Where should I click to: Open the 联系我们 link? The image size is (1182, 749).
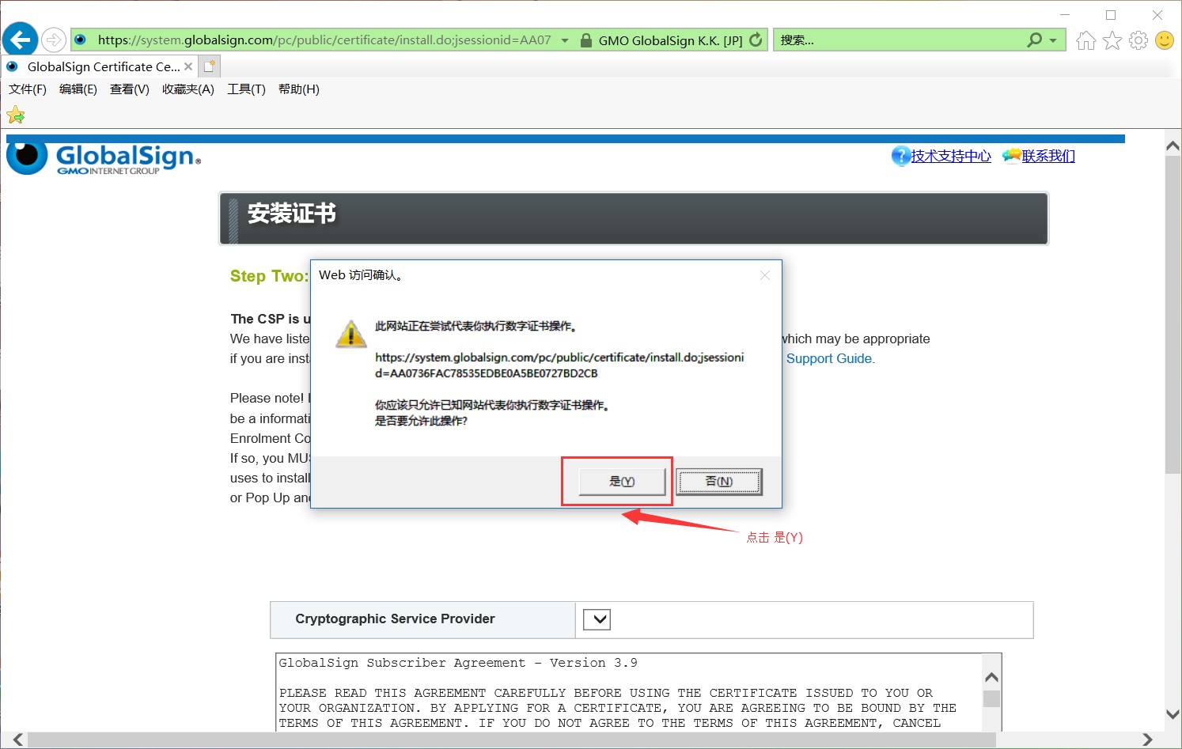(1048, 156)
